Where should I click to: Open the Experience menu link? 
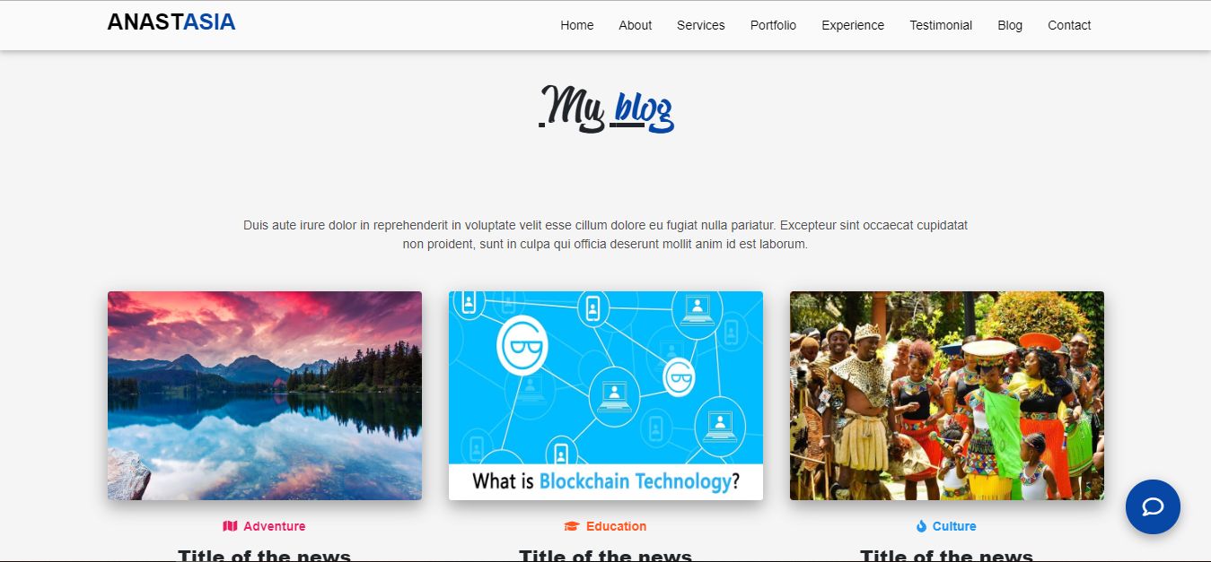click(x=853, y=25)
